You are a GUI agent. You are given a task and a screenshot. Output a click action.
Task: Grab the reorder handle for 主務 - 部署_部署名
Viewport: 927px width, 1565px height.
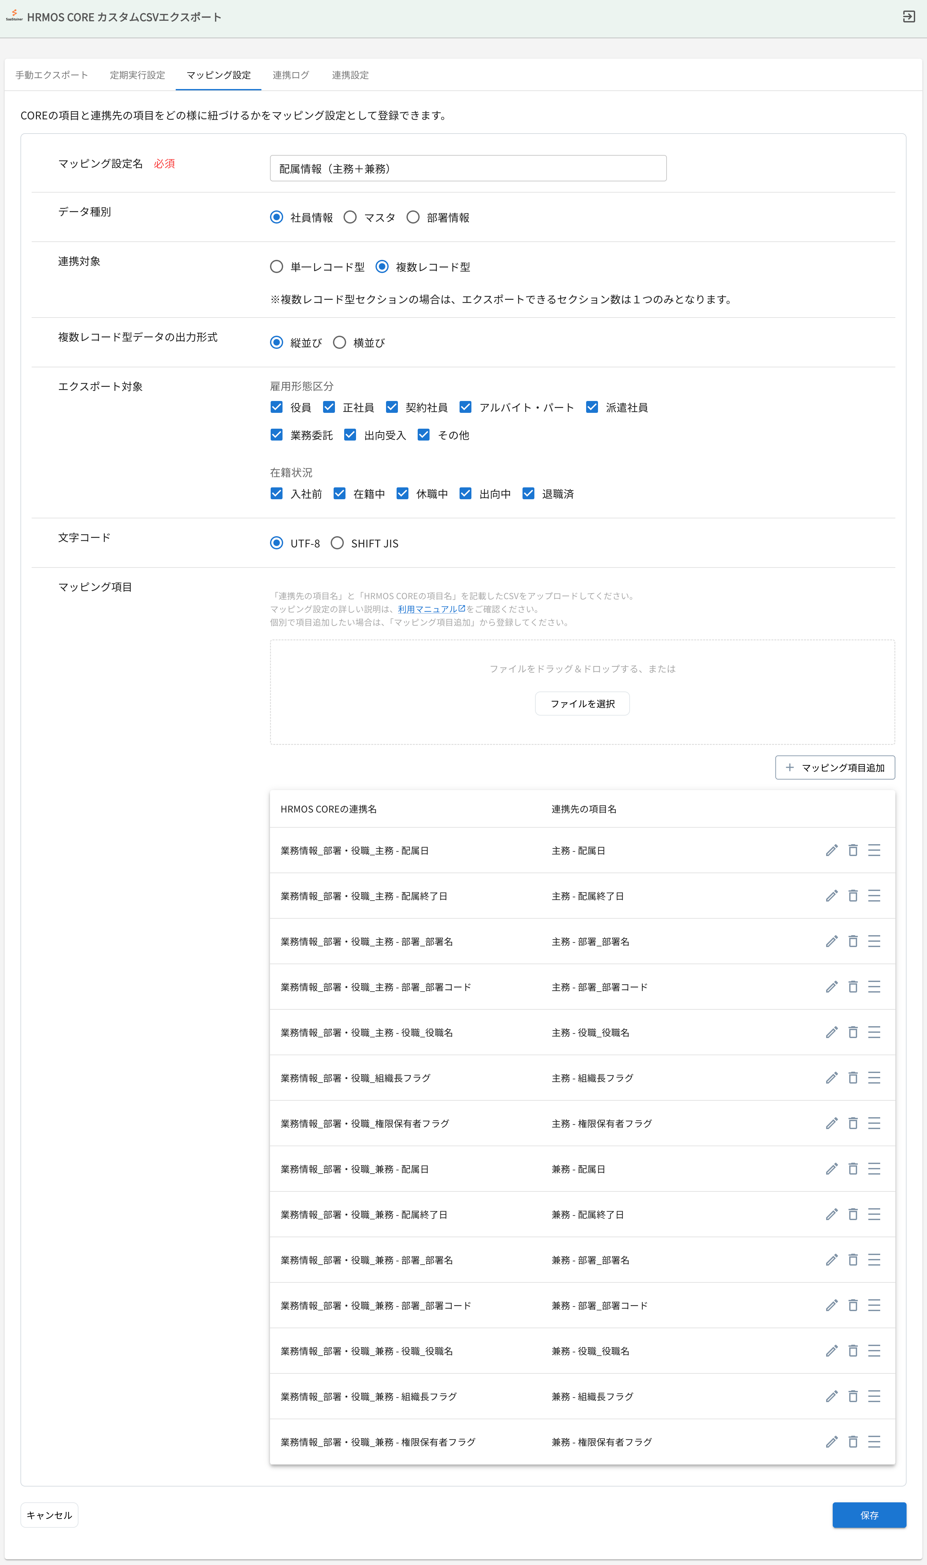pos(874,941)
